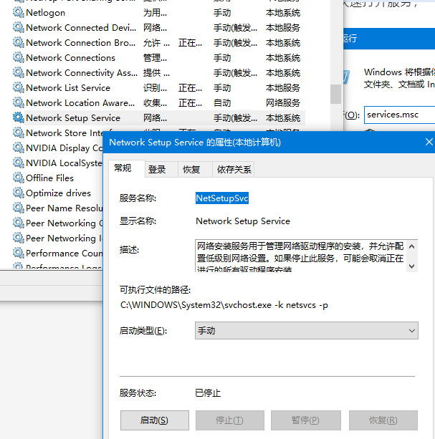This screenshot has height=439, width=435.
Task: Click 自动 startup type of Network Location Awareness
Action: (x=222, y=102)
